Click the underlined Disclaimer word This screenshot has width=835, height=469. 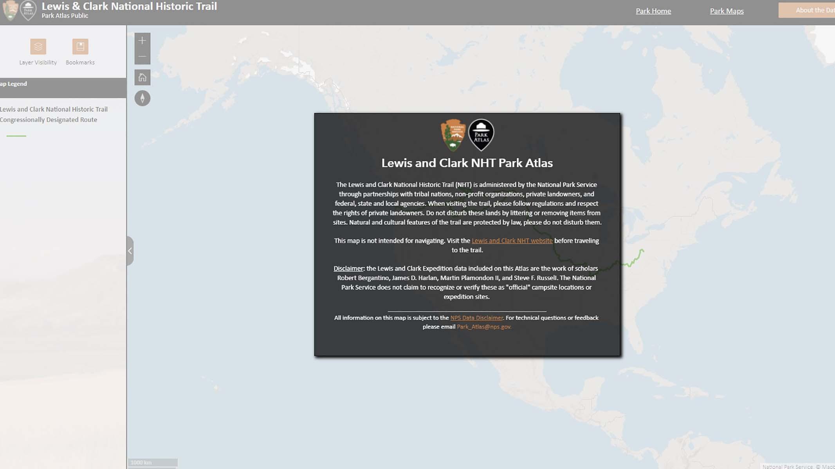[x=348, y=269]
